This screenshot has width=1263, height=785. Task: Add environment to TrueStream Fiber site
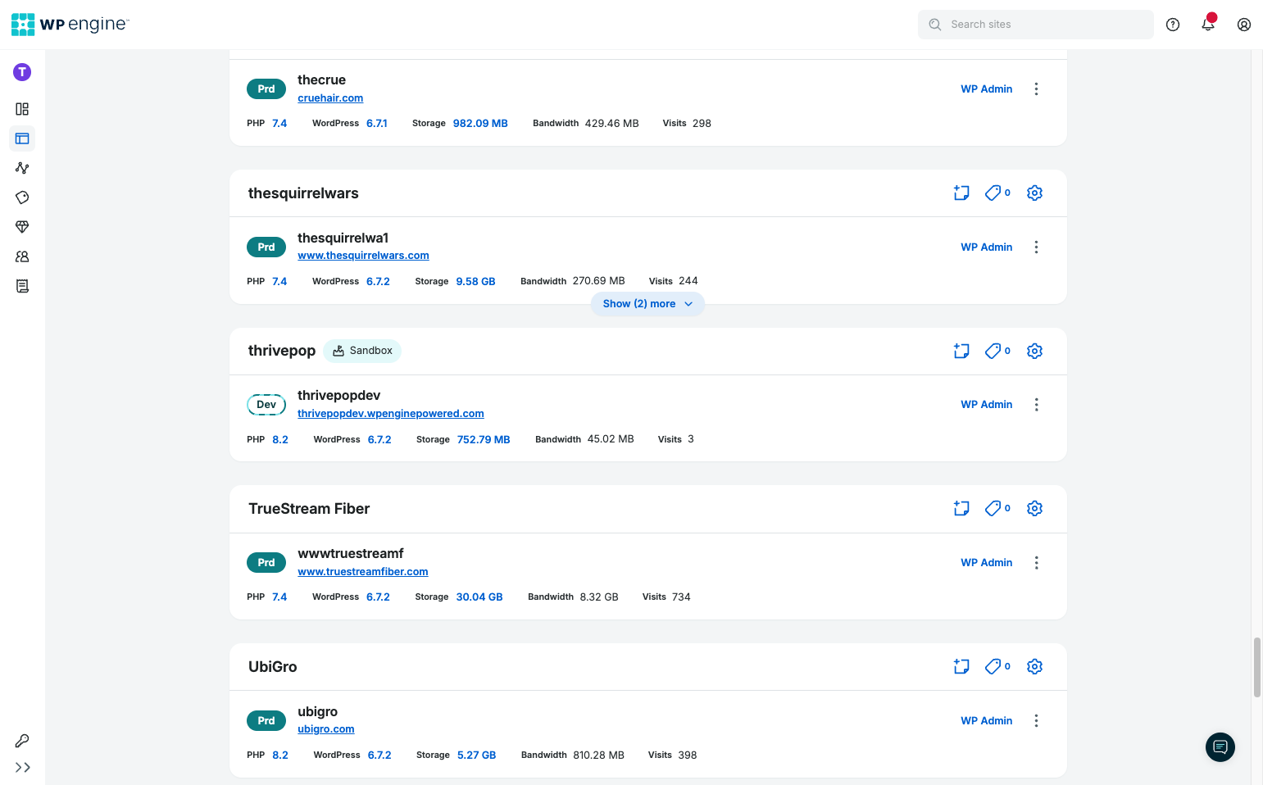(961, 508)
